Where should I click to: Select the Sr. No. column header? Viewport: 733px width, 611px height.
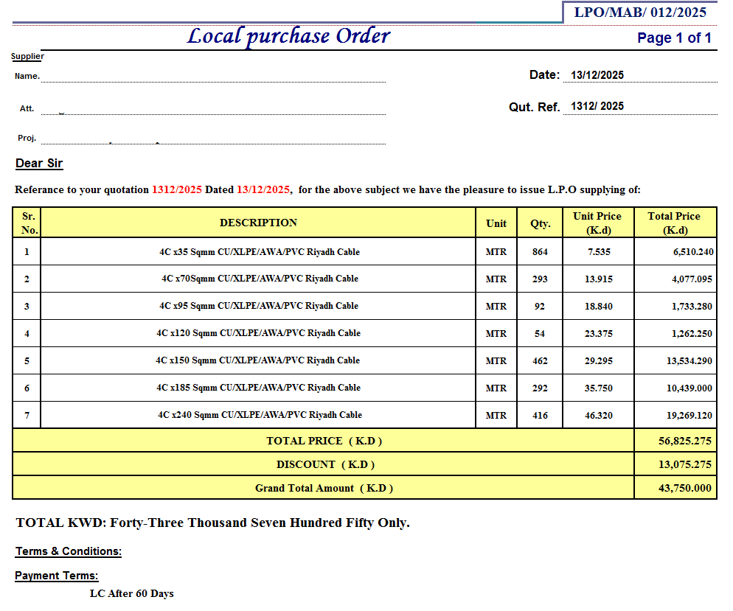(x=27, y=223)
